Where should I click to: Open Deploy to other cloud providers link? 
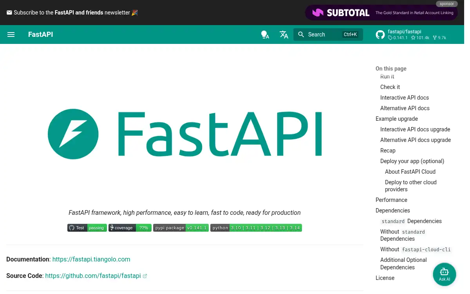[411, 186]
